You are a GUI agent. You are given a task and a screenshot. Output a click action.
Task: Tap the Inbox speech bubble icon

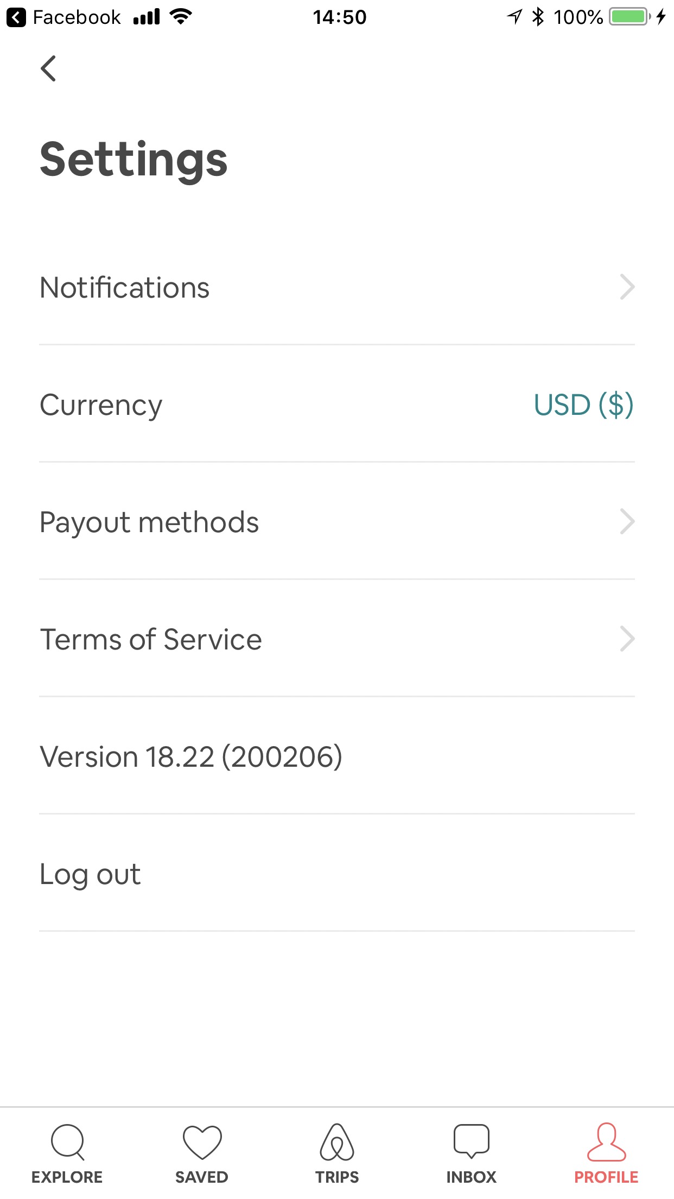[x=471, y=1140]
